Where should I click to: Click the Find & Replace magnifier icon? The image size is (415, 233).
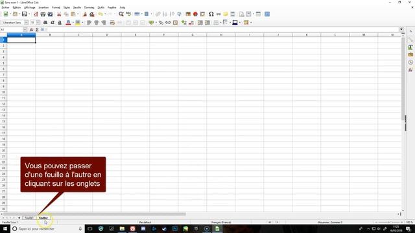121,14
